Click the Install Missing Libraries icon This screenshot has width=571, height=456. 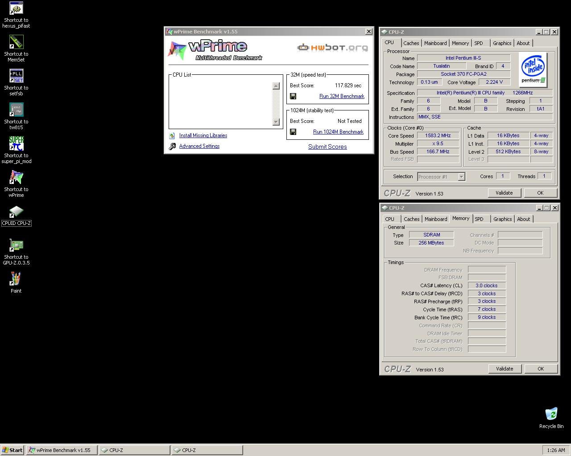[172, 136]
